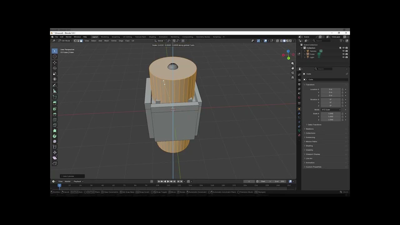Open the Render menu
Image resolution: width=400 pixels, height=225 pixels.
[x=68, y=37]
